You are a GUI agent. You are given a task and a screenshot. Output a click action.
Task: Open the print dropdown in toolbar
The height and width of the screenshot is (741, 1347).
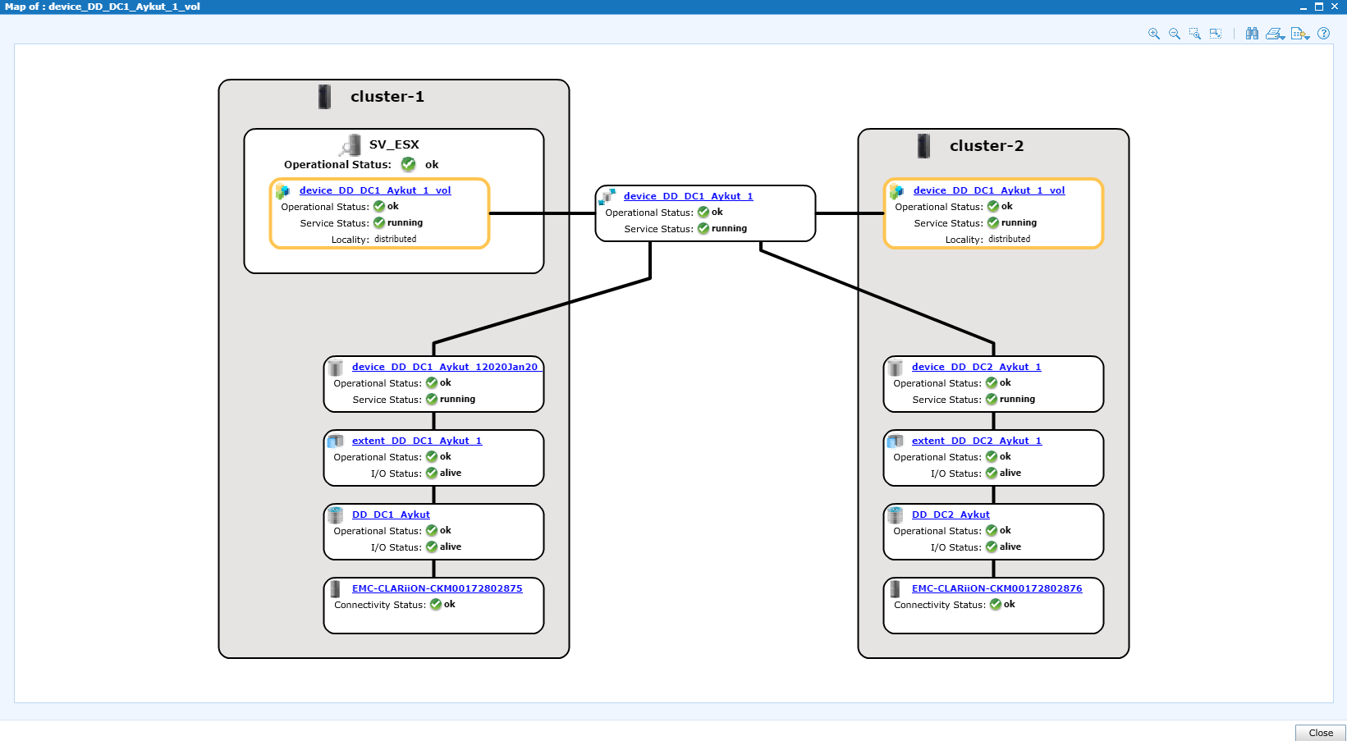(1276, 34)
